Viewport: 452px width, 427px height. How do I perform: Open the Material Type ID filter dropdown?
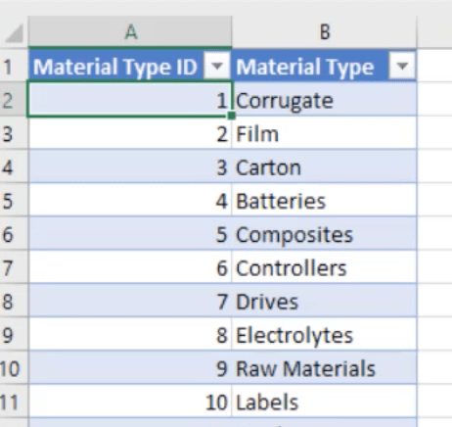pyautogui.click(x=217, y=67)
